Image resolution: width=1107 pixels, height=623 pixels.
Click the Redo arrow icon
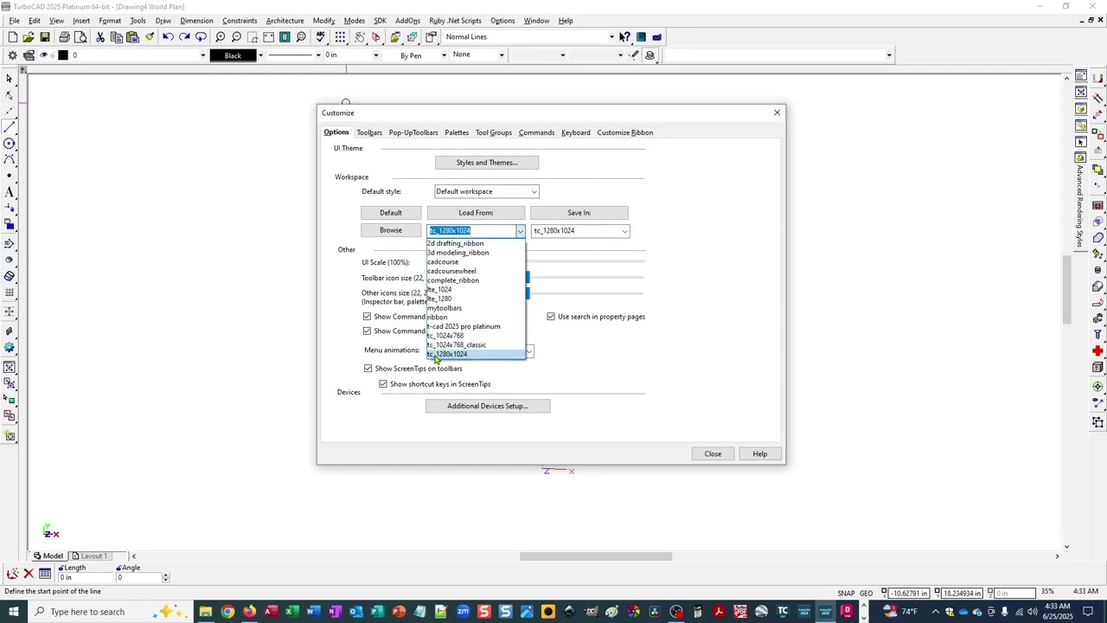click(184, 37)
